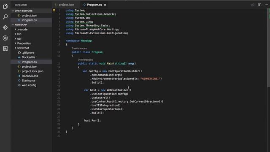This screenshot has width=270, height=152.
Task: Click the open changes icon in editor title
Action: 253,5
